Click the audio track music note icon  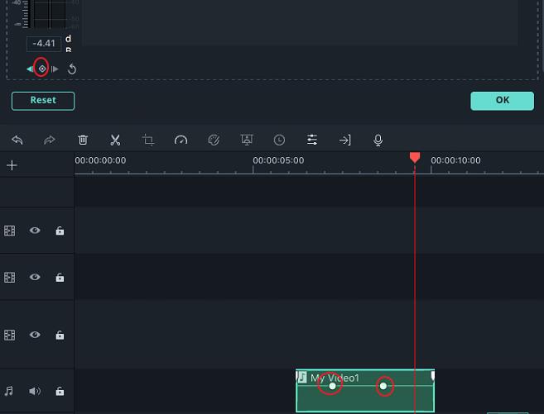[x=9, y=391]
